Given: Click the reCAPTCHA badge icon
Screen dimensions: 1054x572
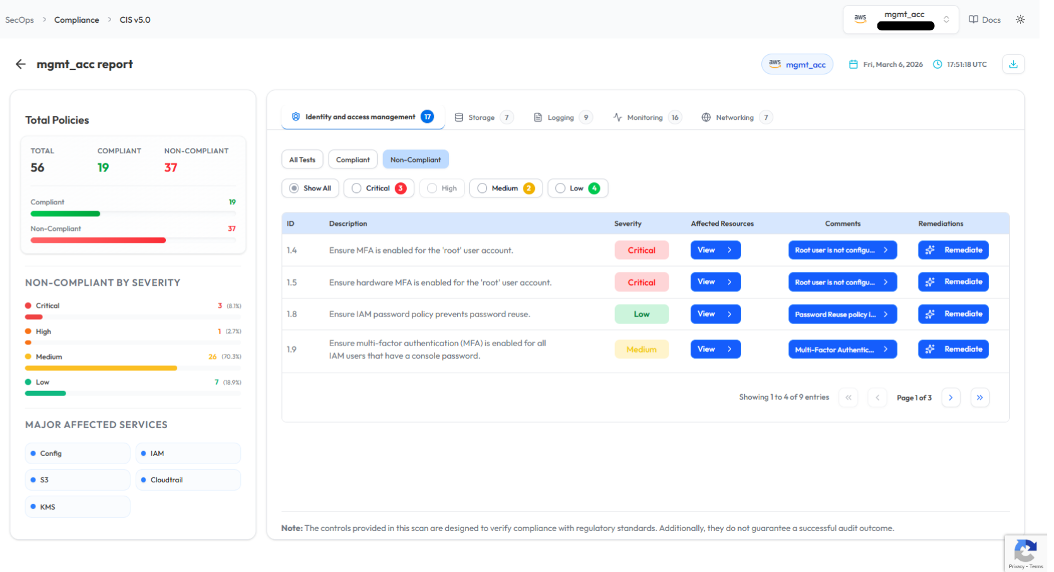Looking at the screenshot, I should 1025,552.
